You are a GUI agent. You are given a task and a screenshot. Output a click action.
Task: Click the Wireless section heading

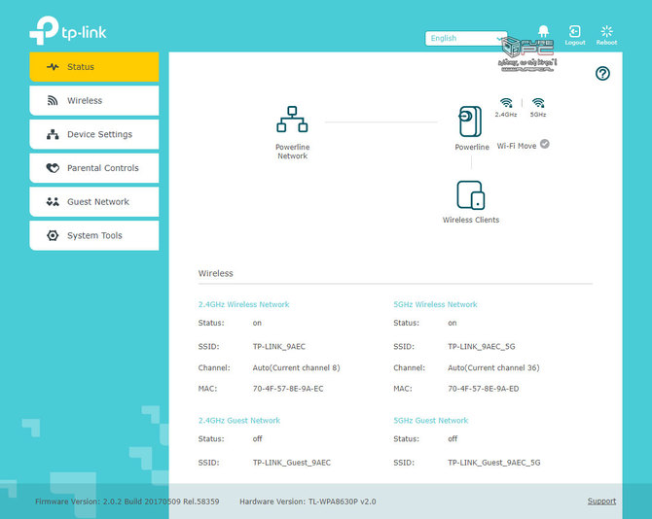click(x=215, y=273)
